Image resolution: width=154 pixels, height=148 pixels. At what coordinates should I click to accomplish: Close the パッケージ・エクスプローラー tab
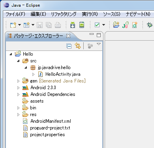coord(68,36)
